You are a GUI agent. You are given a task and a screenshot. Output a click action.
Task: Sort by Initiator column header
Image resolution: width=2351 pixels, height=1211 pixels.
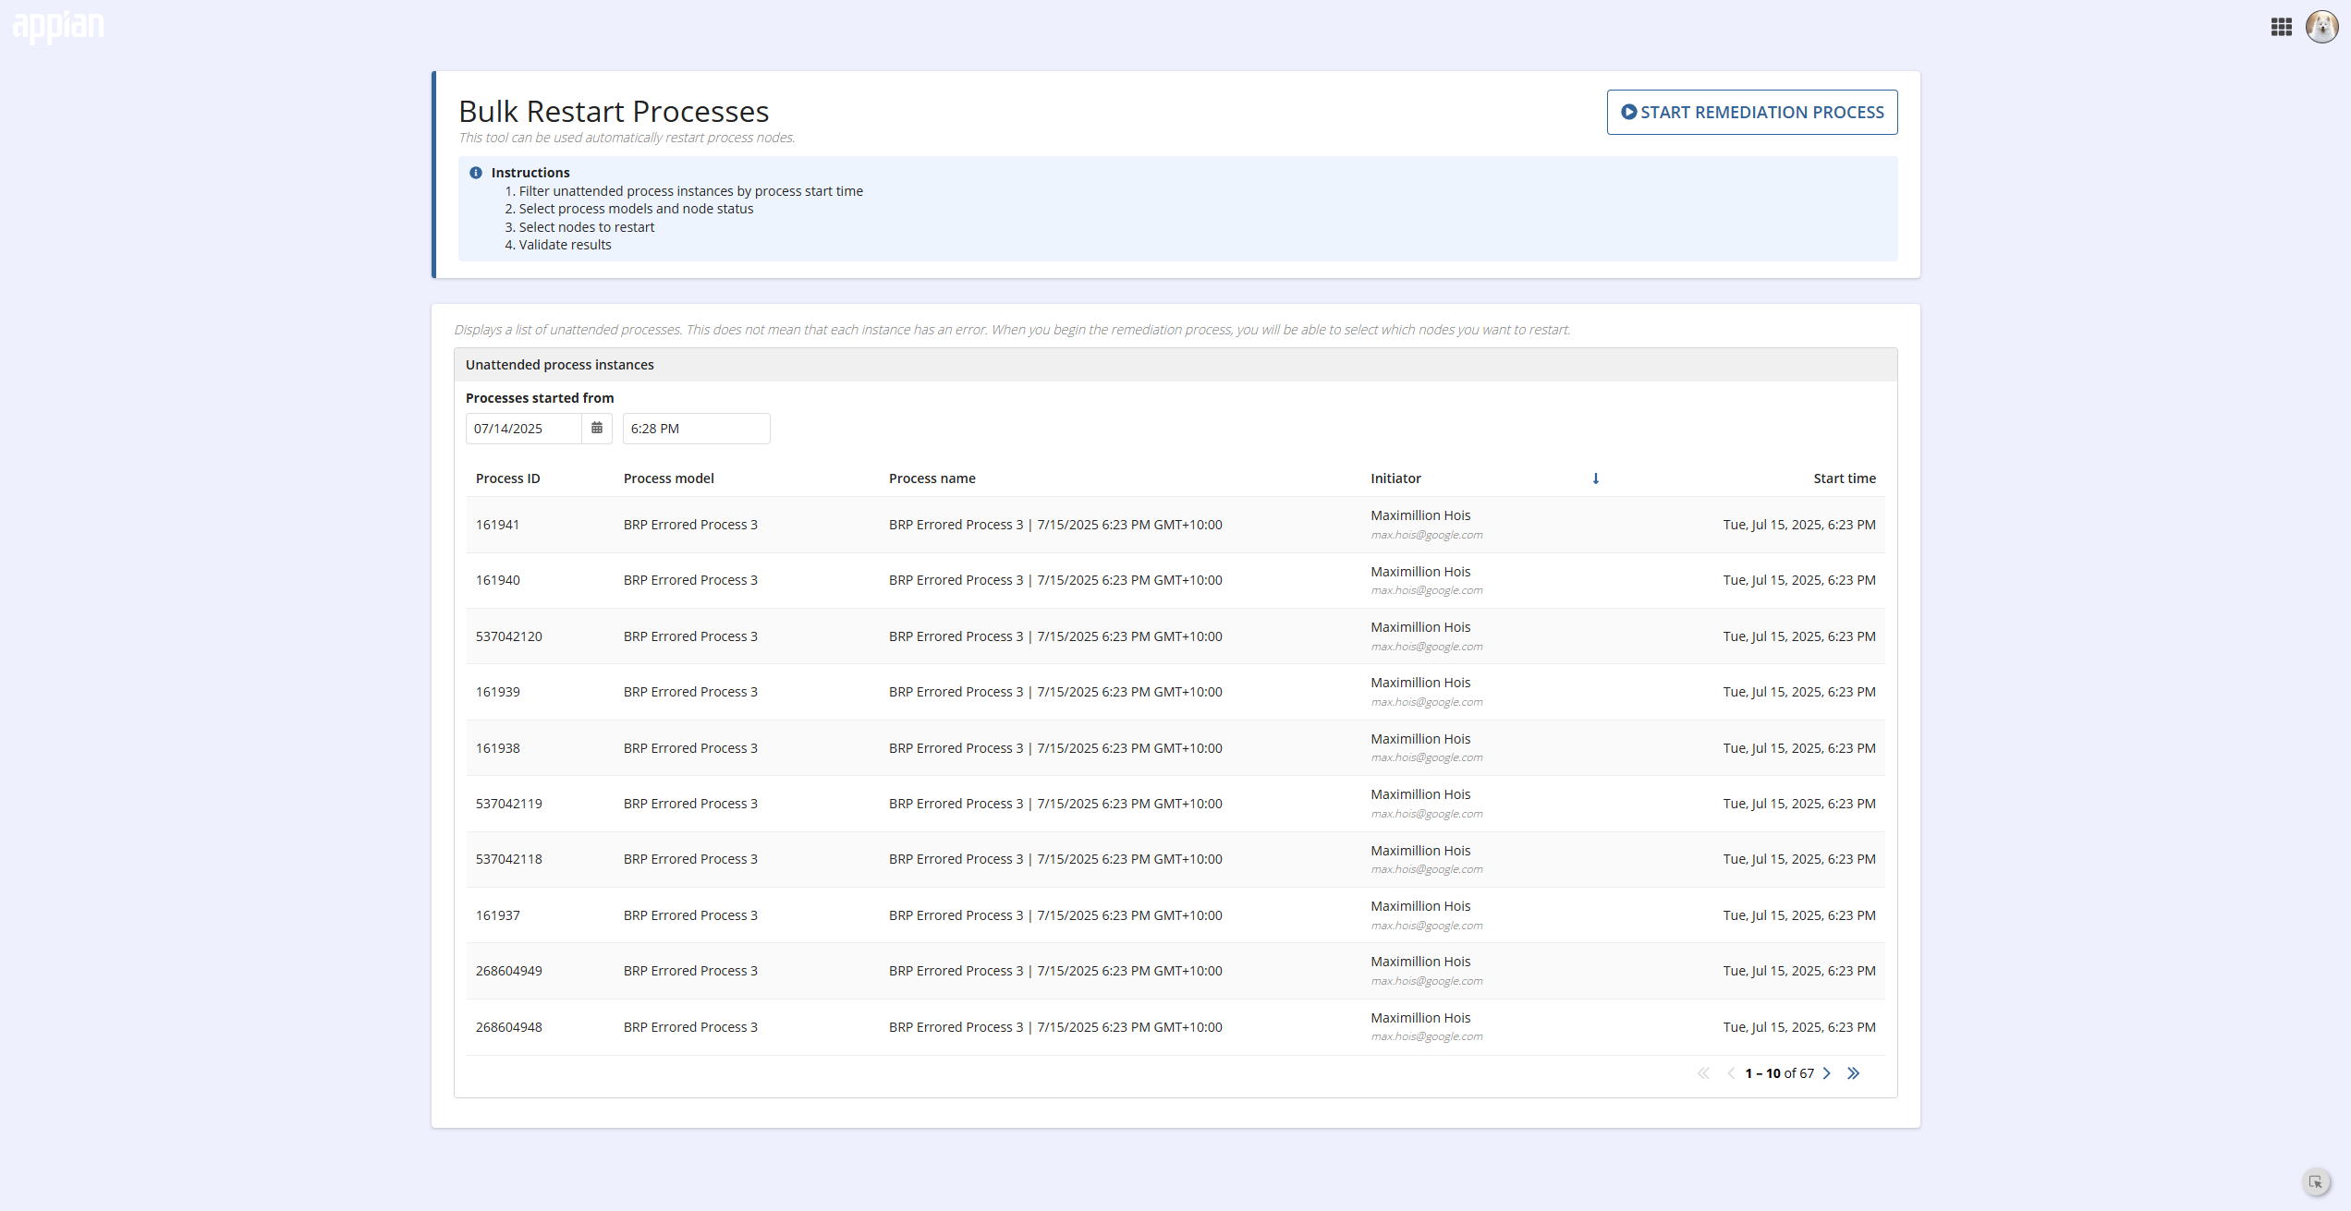(x=1395, y=478)
